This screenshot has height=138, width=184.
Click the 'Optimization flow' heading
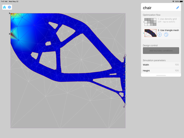[151, 15]
